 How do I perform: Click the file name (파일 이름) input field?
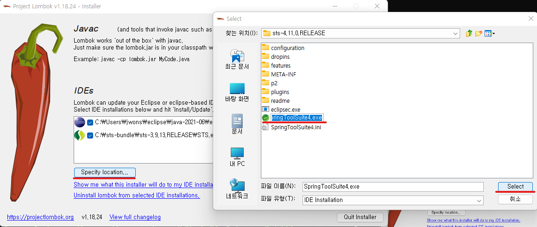coord(393,187)
